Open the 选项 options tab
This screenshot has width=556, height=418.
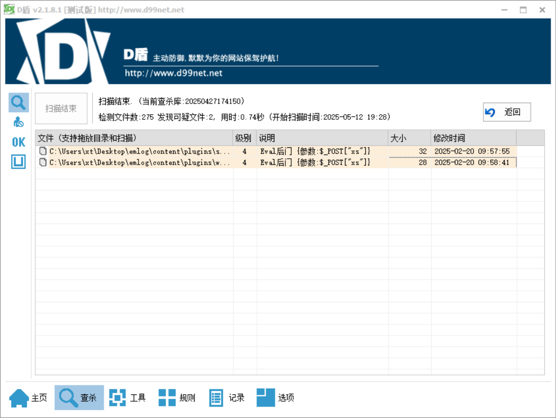coord(275,397)
